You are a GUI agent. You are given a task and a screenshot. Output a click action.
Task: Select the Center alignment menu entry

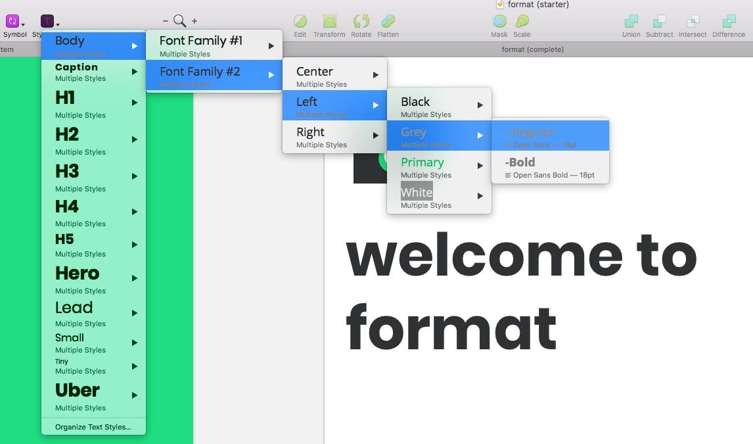334,76
